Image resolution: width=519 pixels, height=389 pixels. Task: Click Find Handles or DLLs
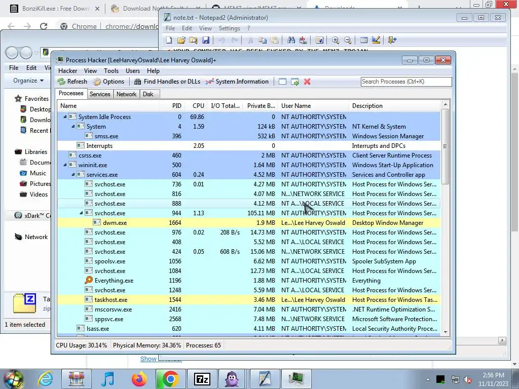167,82
